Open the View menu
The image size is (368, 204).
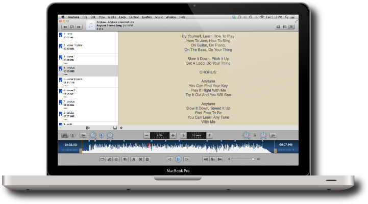102,17
